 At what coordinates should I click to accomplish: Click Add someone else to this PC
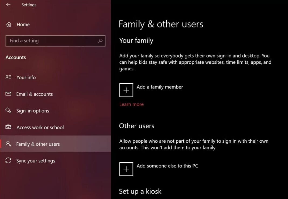click(x=167, y=166)
